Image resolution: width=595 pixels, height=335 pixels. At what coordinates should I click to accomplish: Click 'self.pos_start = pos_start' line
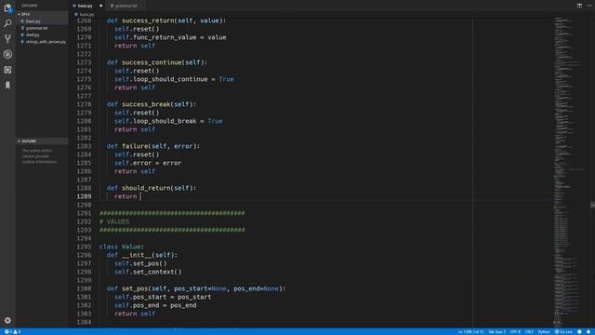[x=163, y=297]
